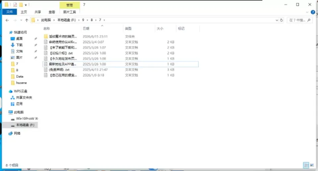Go back with the left arrow button
The width and height of the screenshot is (318, 171).
pos(7,20)
